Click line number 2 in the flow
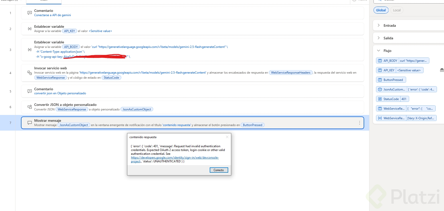 click(10, 29)
